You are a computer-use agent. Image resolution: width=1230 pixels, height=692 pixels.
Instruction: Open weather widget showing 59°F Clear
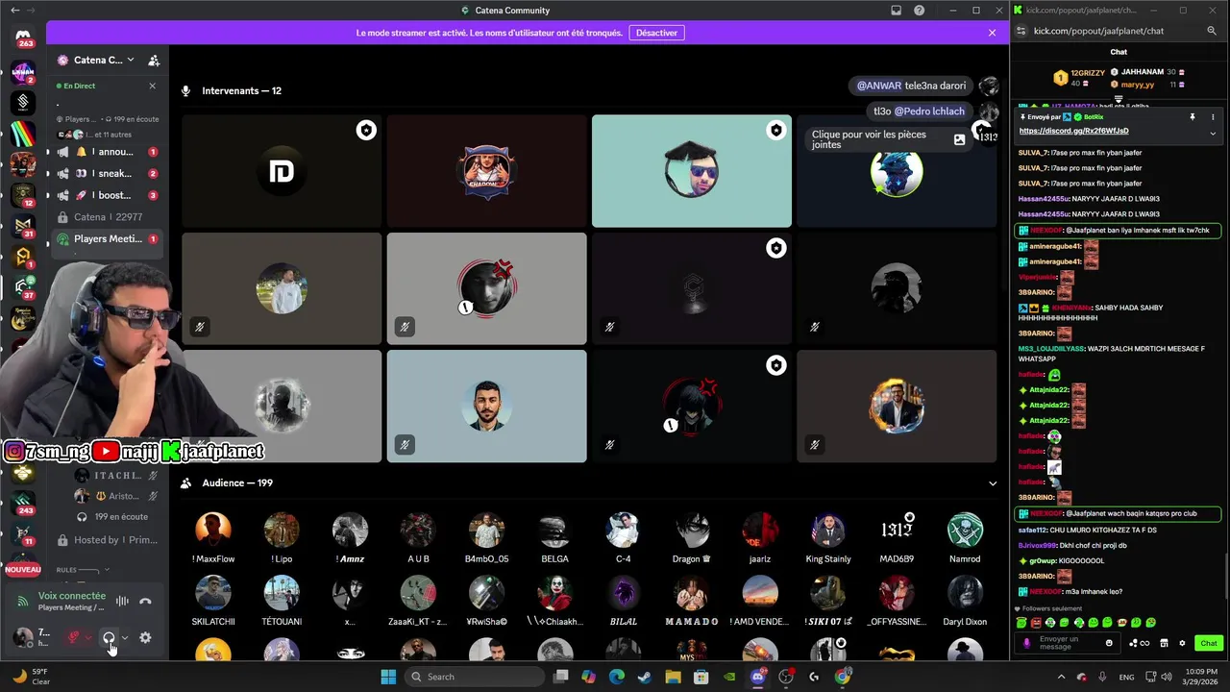click(x=29, y=677)
